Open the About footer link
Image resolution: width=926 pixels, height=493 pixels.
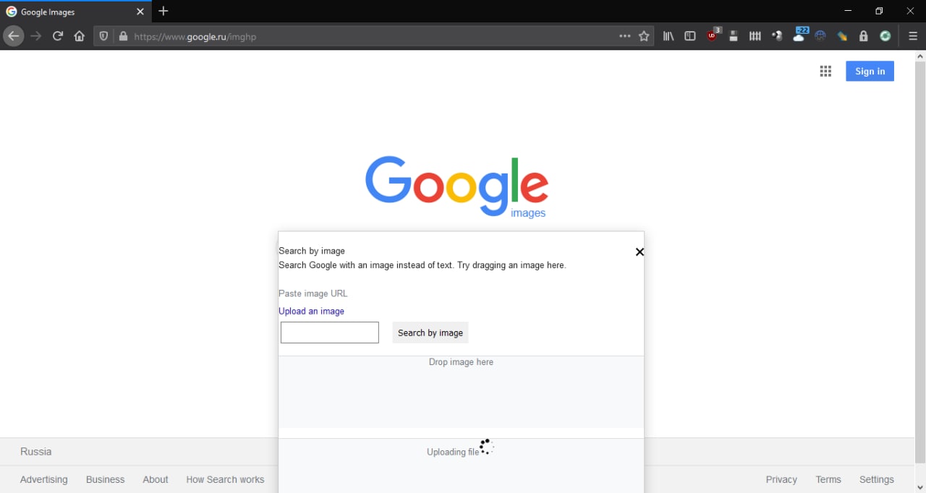click(156, 479)
